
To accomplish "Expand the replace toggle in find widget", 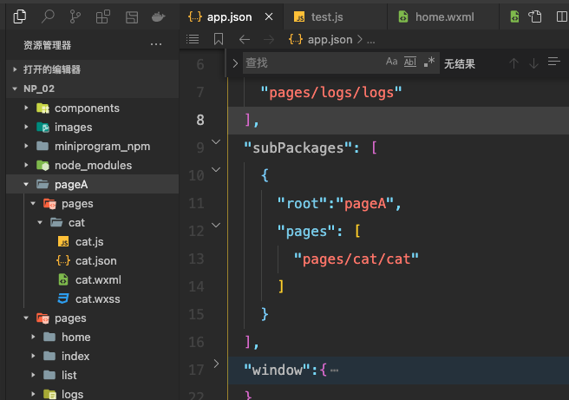I will point(235,63).
